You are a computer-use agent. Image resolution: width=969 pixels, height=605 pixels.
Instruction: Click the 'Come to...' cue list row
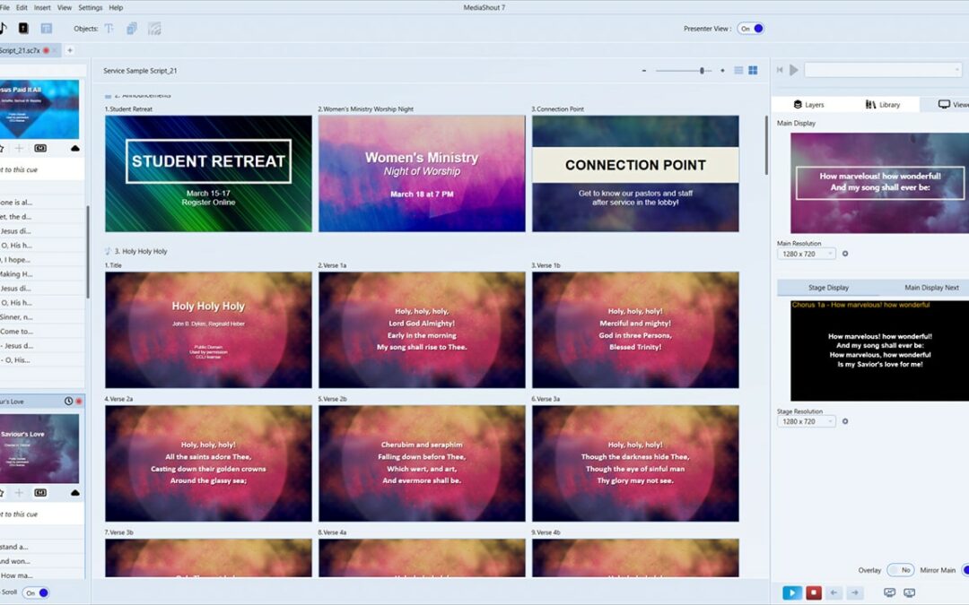(42, 331)
